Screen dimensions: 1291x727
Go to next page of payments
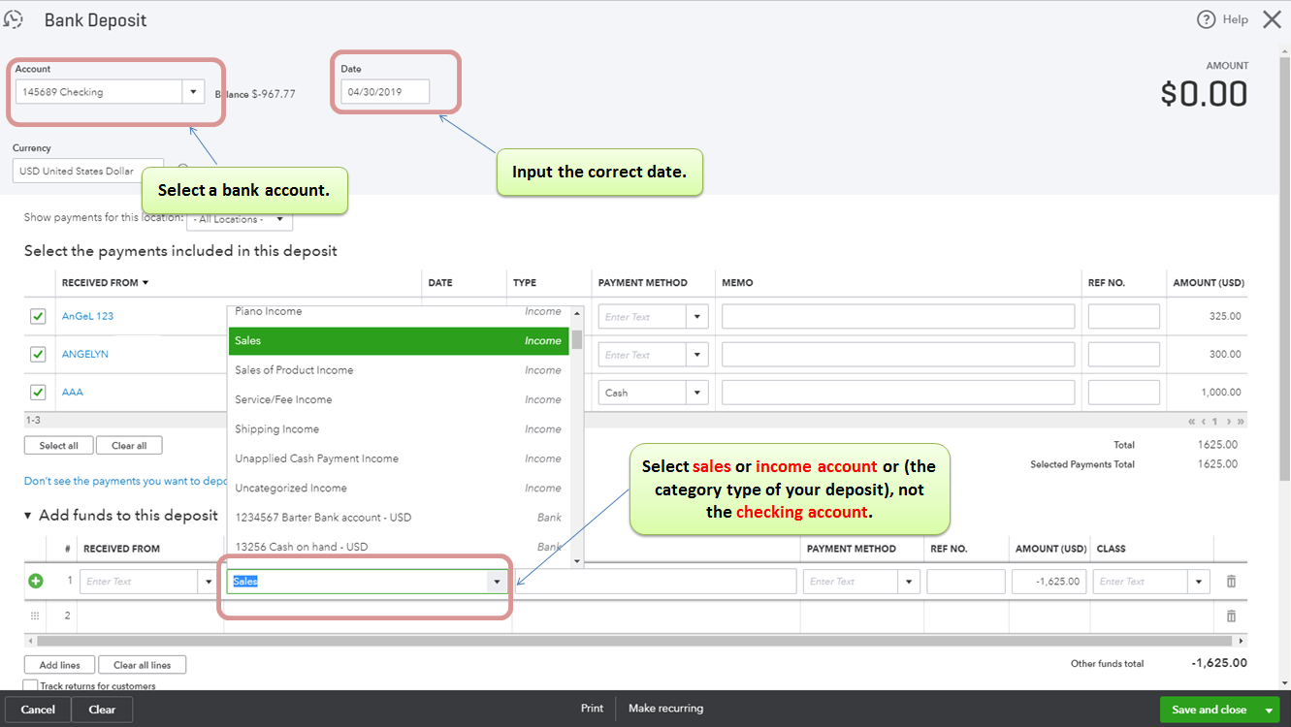tap(1228, 422)
